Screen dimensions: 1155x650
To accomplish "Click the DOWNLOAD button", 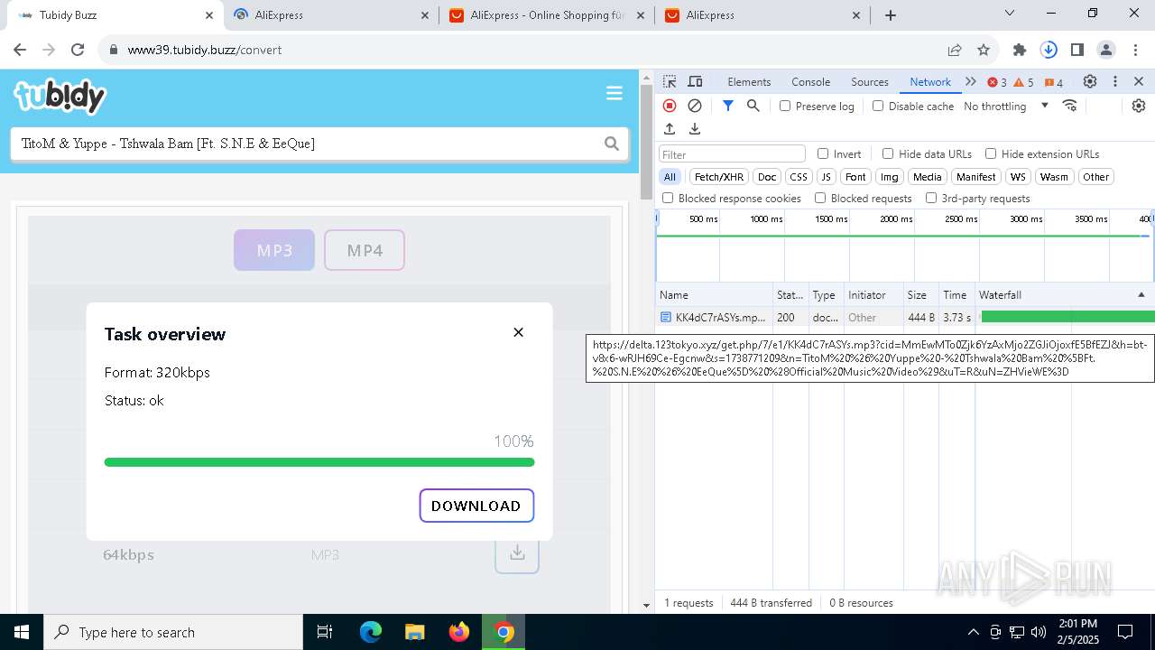I will pyautogui.click(x=476, y=506).
